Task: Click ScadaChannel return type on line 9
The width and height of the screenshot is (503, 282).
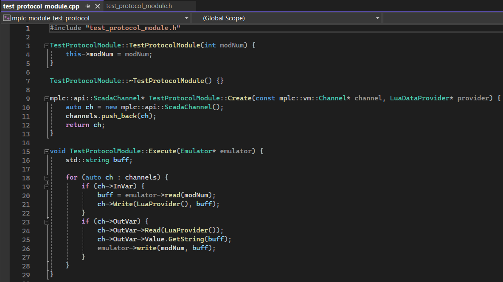Action: [117, 98]
